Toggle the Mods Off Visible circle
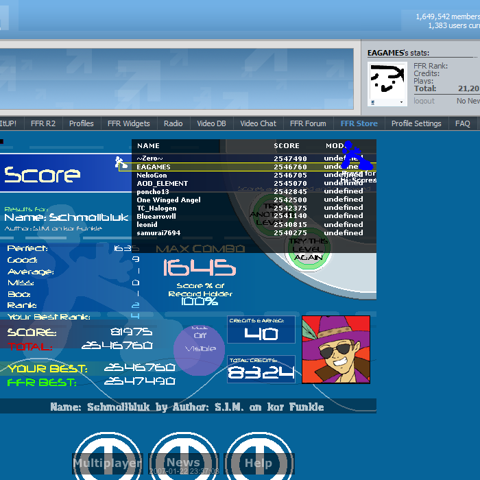480x480 pixels. [x=200, y=348]
